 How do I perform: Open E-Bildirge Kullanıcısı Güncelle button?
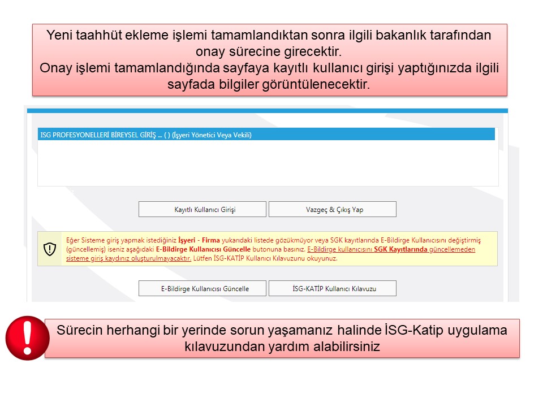pyautogui.click(x=202, y=288)
